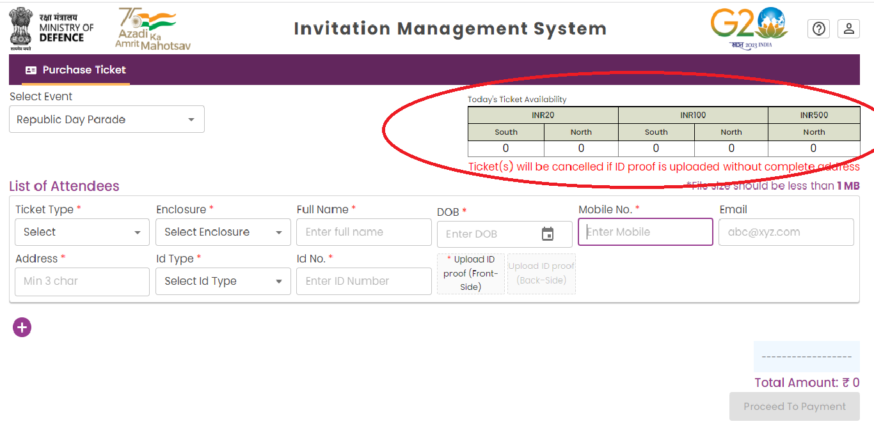Click the Enter Mobile number field
The width and height of the screenshot is (874, 431).
coord(645,232)
